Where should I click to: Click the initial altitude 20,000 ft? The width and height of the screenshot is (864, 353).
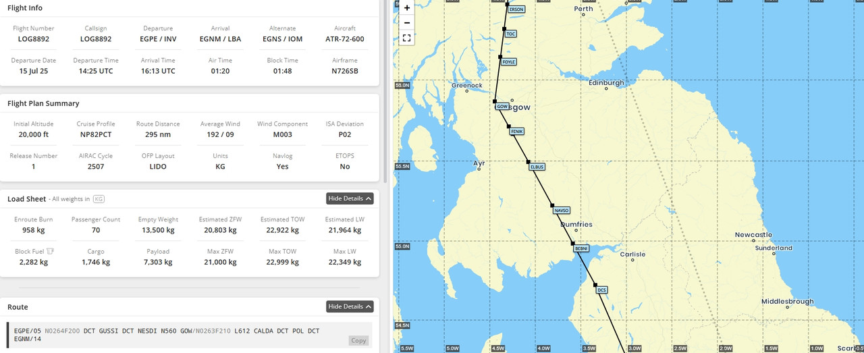coord(33,134)
